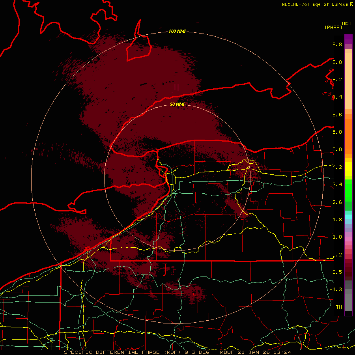Screen dimensions: 355x355
Task: Click the 6.6 value on the scale
Action: pyautogui.click(x=337, y=114)
